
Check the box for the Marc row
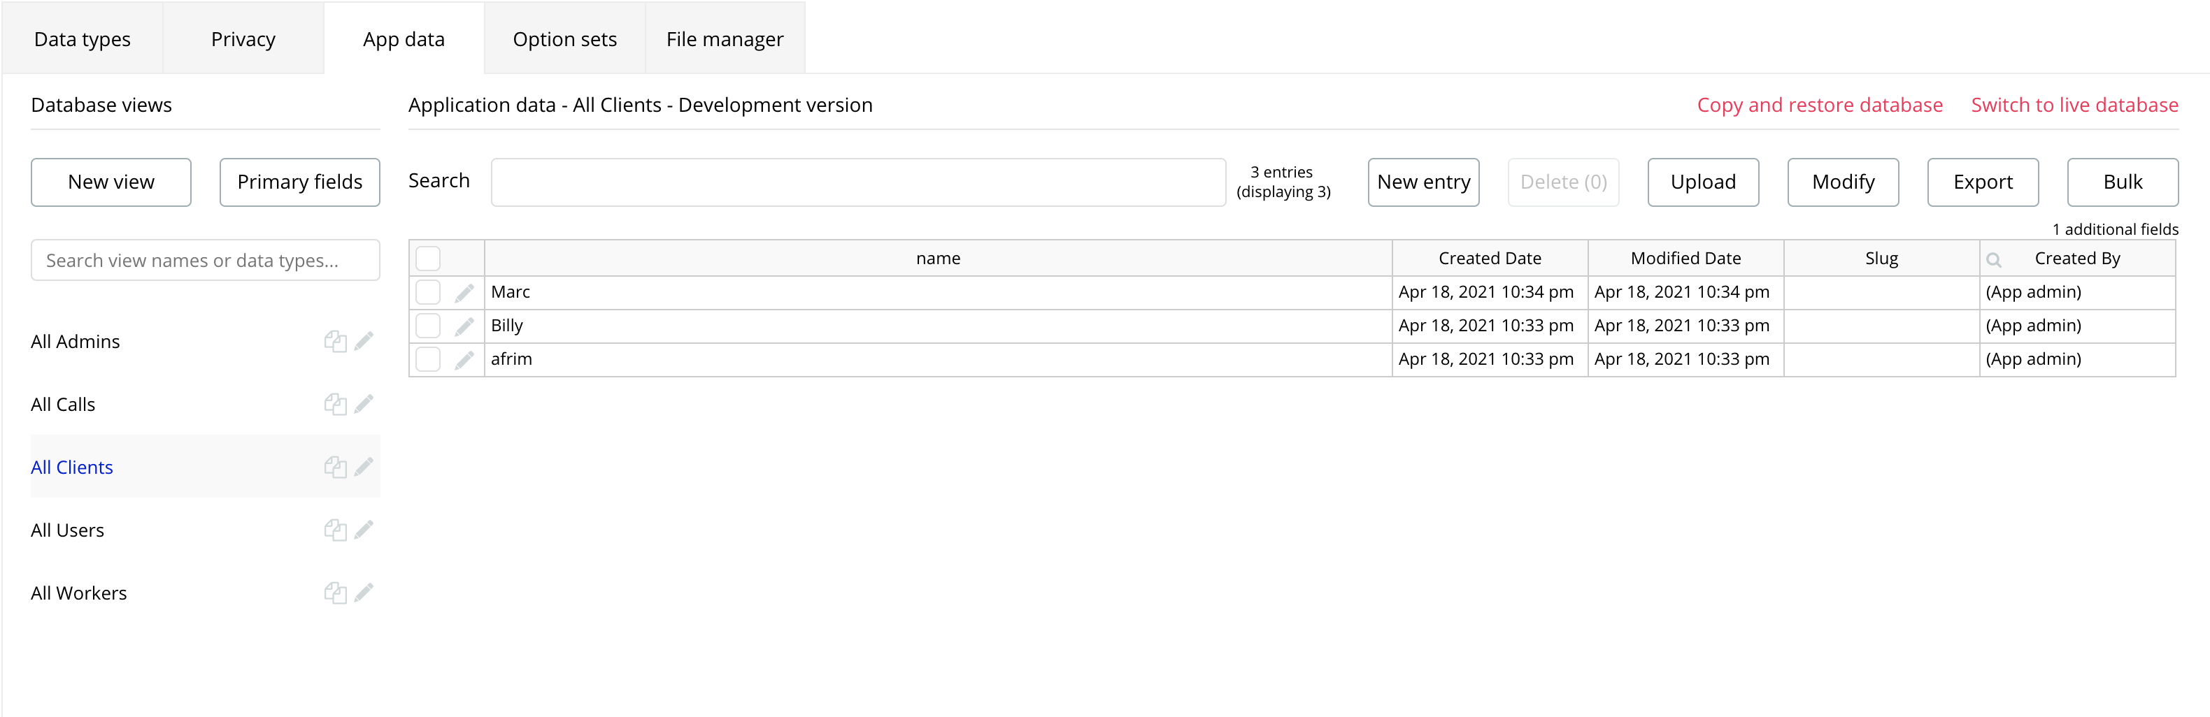(428, 292)
